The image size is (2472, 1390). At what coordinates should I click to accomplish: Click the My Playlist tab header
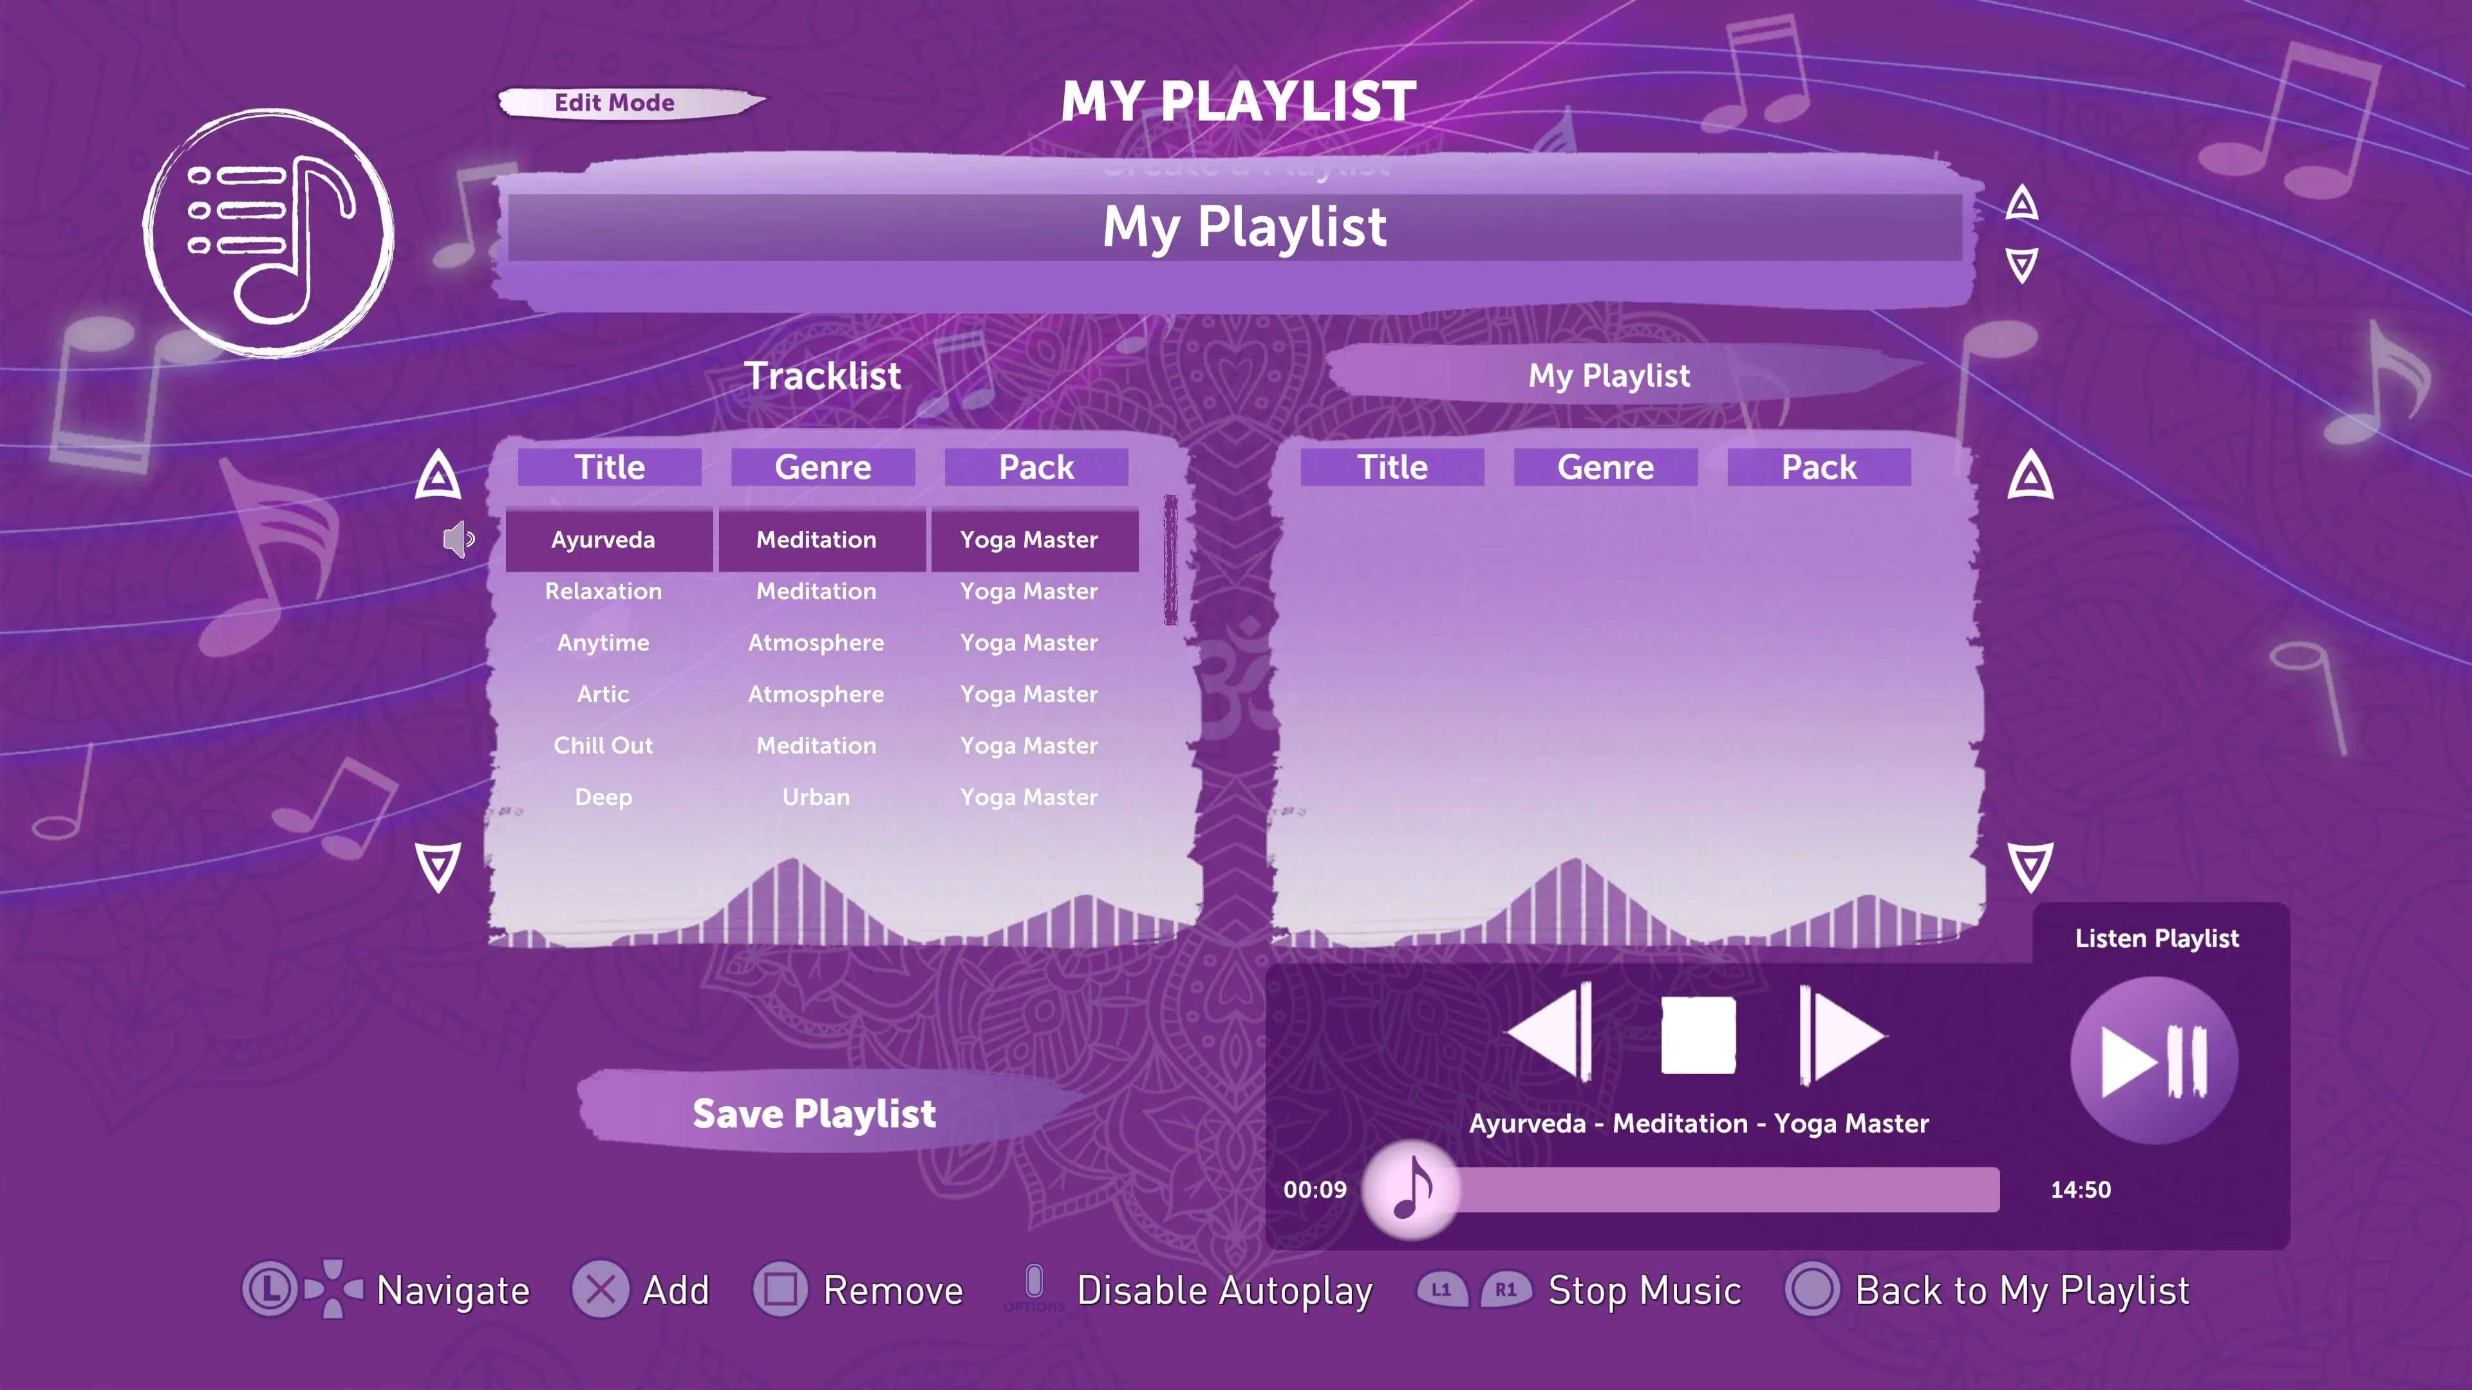pos(1609,375)
